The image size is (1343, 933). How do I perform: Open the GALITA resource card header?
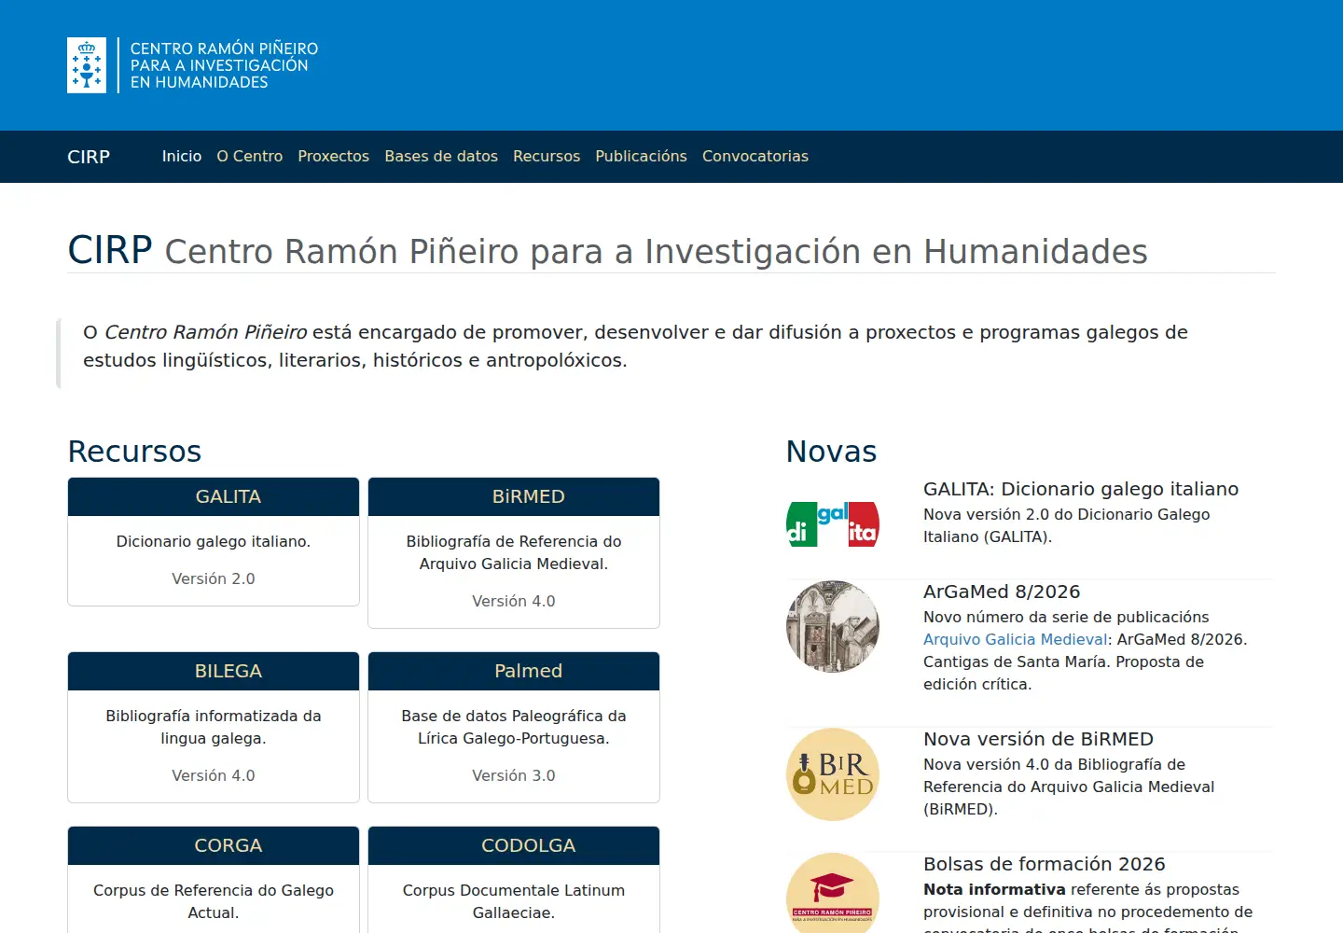coord(214,496)
